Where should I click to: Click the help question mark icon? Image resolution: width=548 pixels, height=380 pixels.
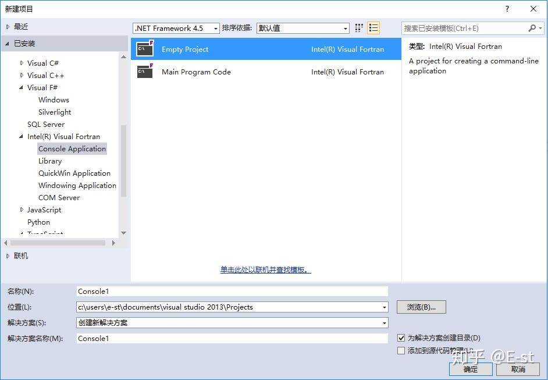pos(507,9)
